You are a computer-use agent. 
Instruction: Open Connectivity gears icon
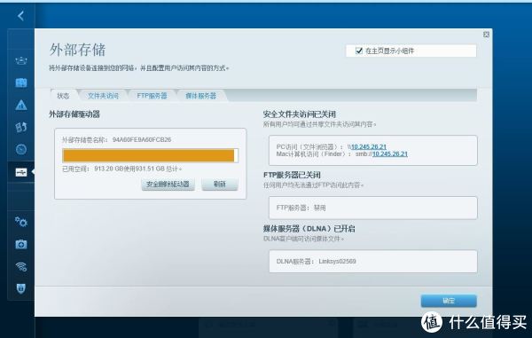[x=21, y=222]
